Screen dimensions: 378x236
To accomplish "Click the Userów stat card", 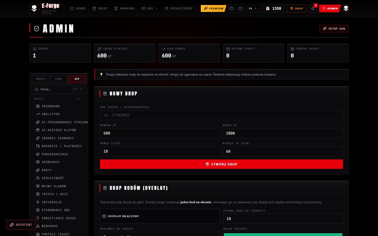I will tap(60, 53).
